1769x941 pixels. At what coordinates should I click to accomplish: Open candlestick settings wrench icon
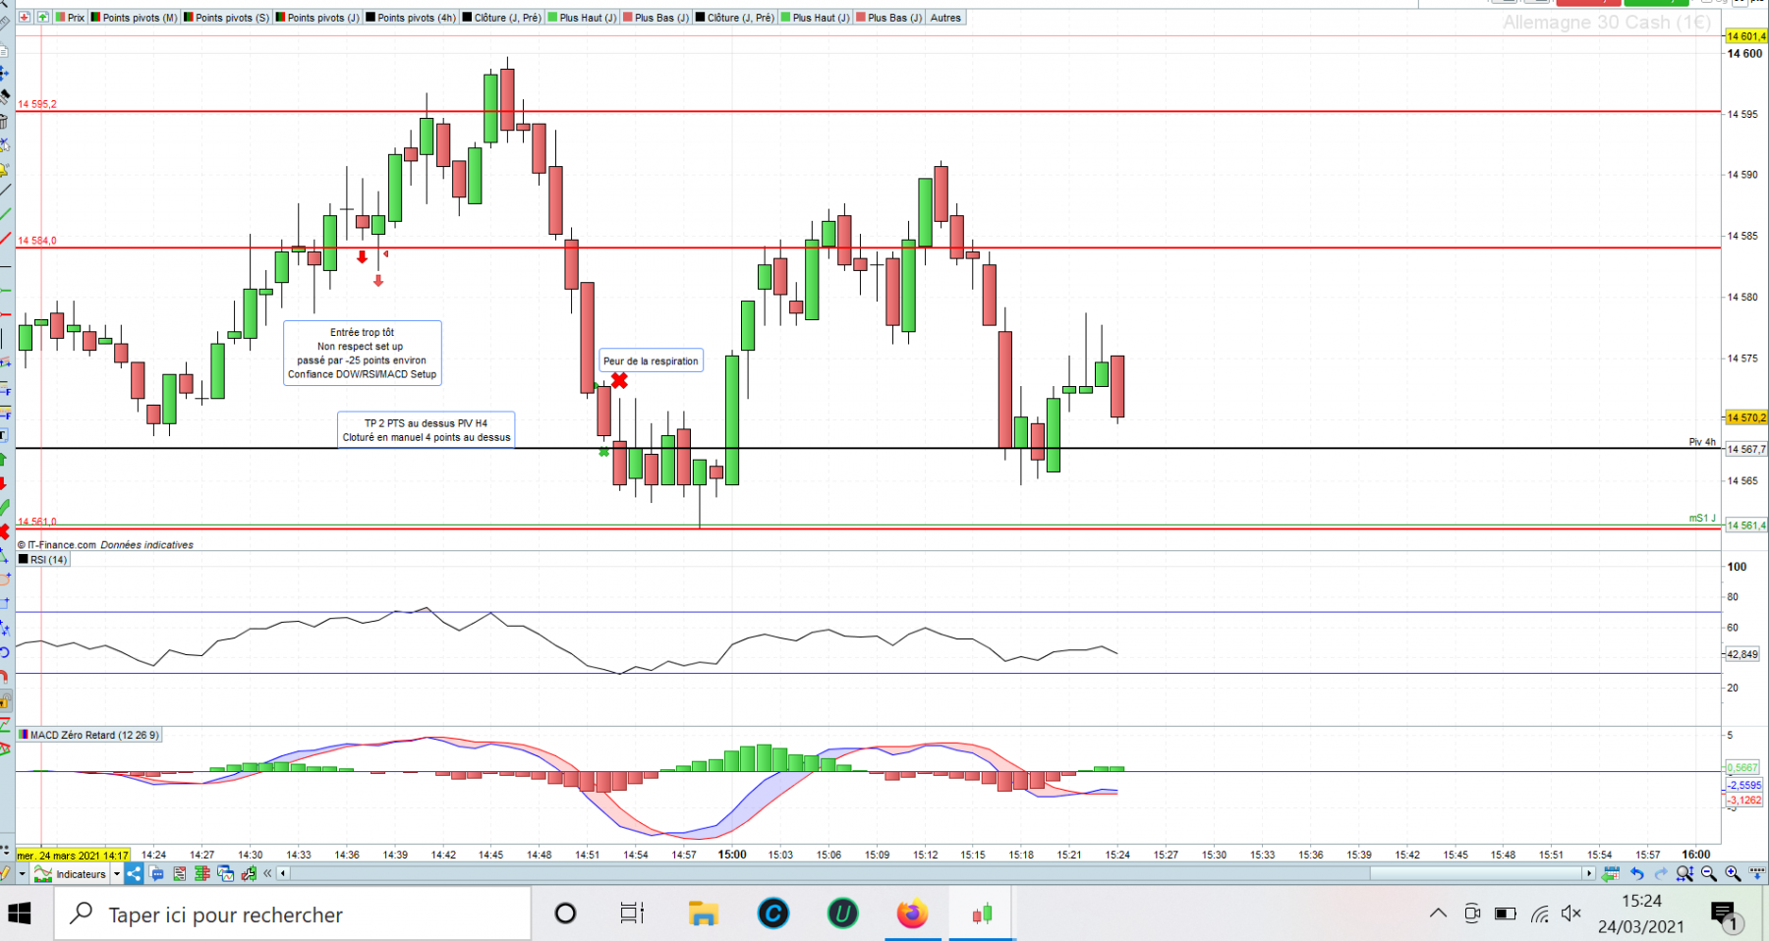point(249,873)
